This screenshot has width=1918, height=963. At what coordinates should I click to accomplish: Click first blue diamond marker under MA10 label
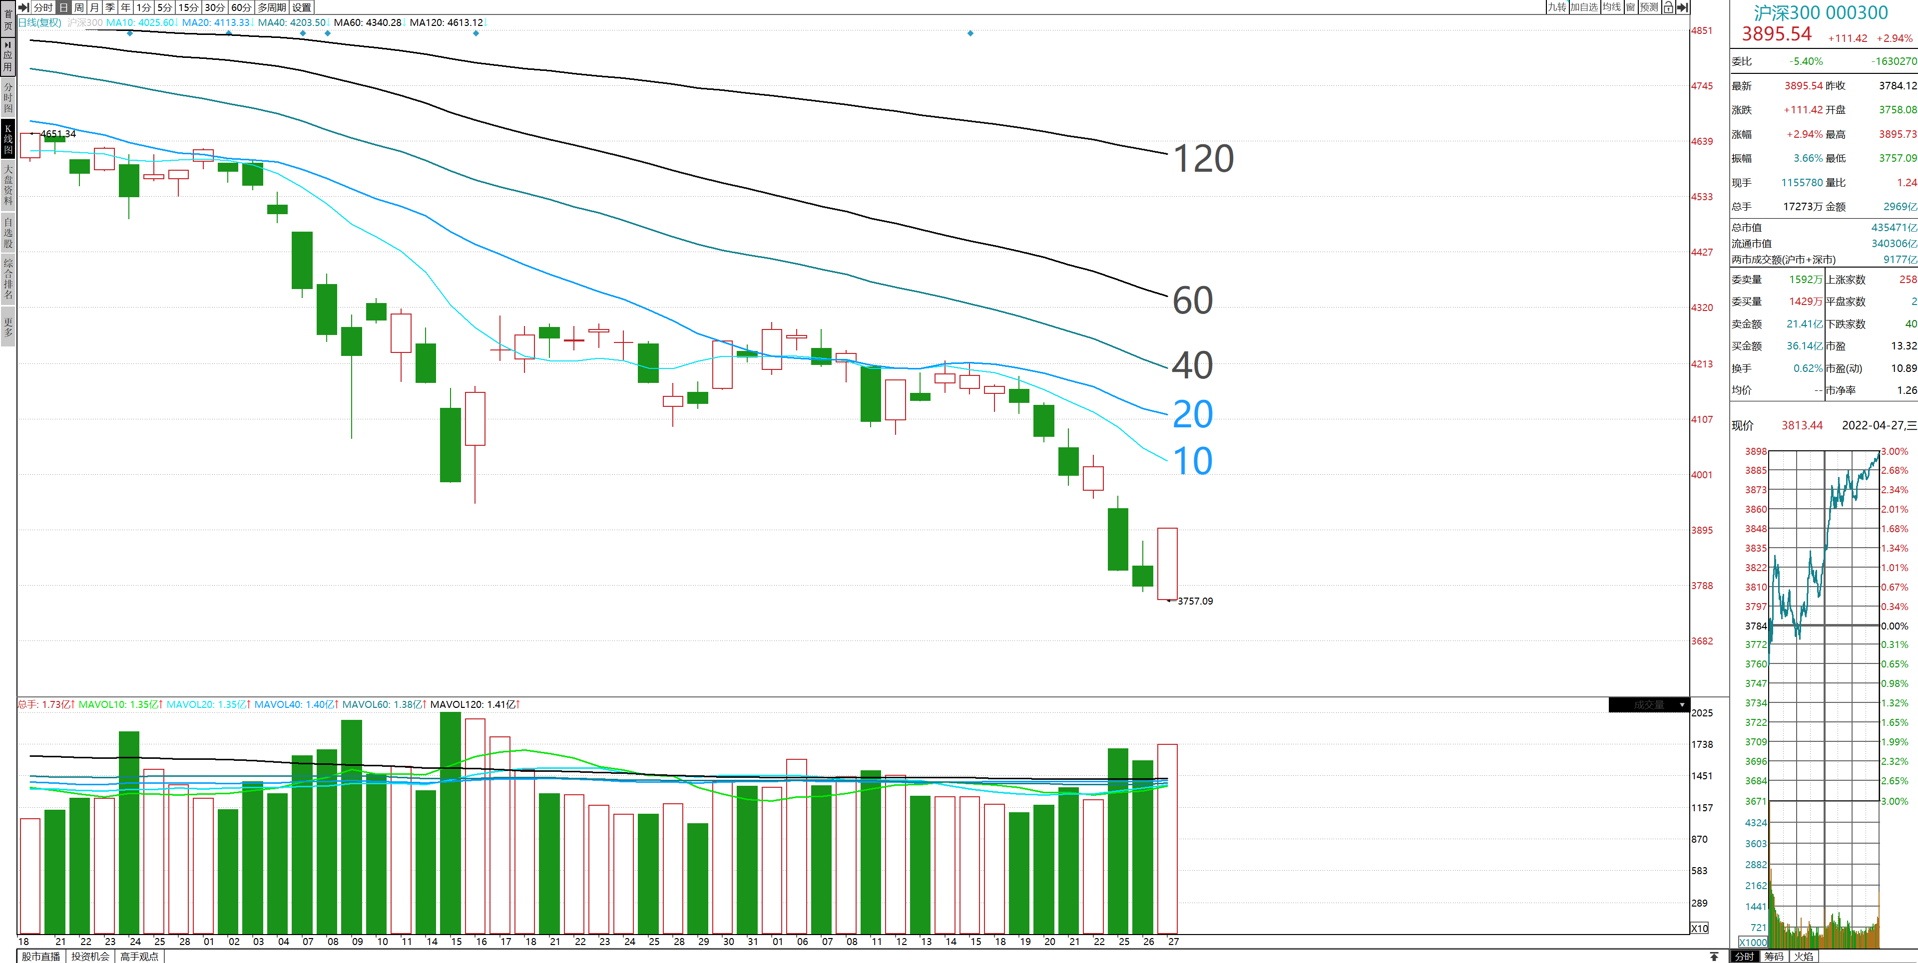[129, 33]
